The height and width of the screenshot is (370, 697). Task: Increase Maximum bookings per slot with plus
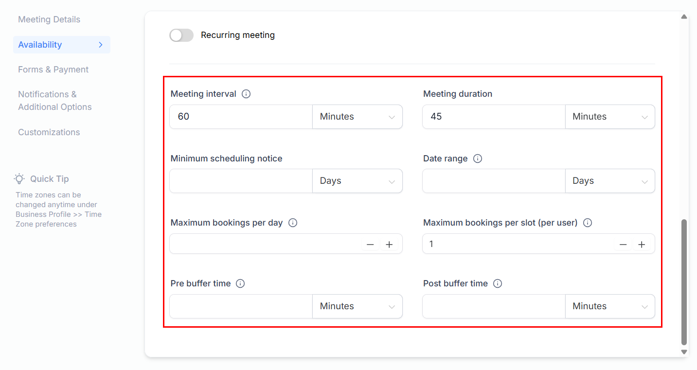tap(642, 245)
